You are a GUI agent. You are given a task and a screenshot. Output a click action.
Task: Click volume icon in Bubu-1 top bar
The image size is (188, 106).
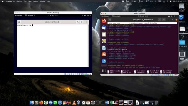pos(172,16)
